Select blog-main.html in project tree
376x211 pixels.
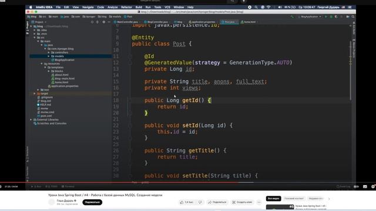pyautogui.click(x=63, y=79)
